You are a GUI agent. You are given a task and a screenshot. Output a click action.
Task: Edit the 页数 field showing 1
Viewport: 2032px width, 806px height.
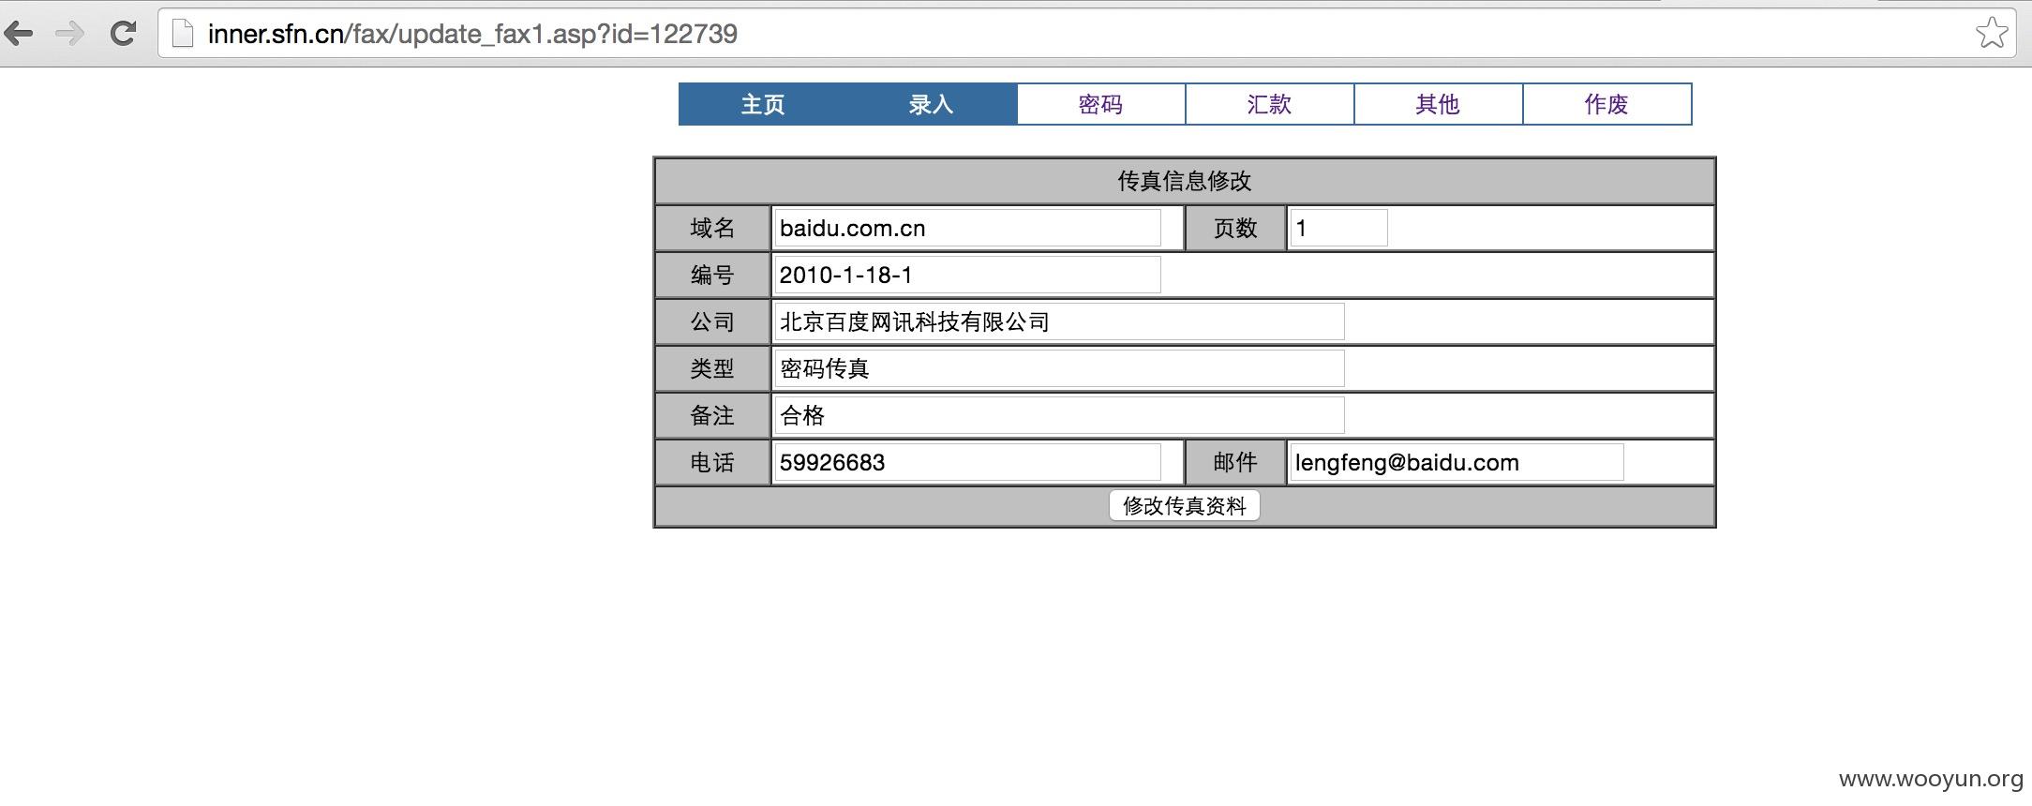point(1338,228)
